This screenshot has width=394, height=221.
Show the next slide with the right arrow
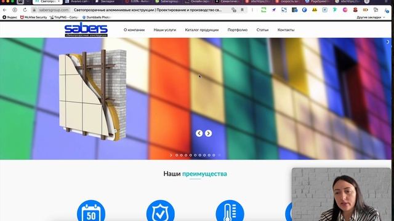tap(208, 133)
